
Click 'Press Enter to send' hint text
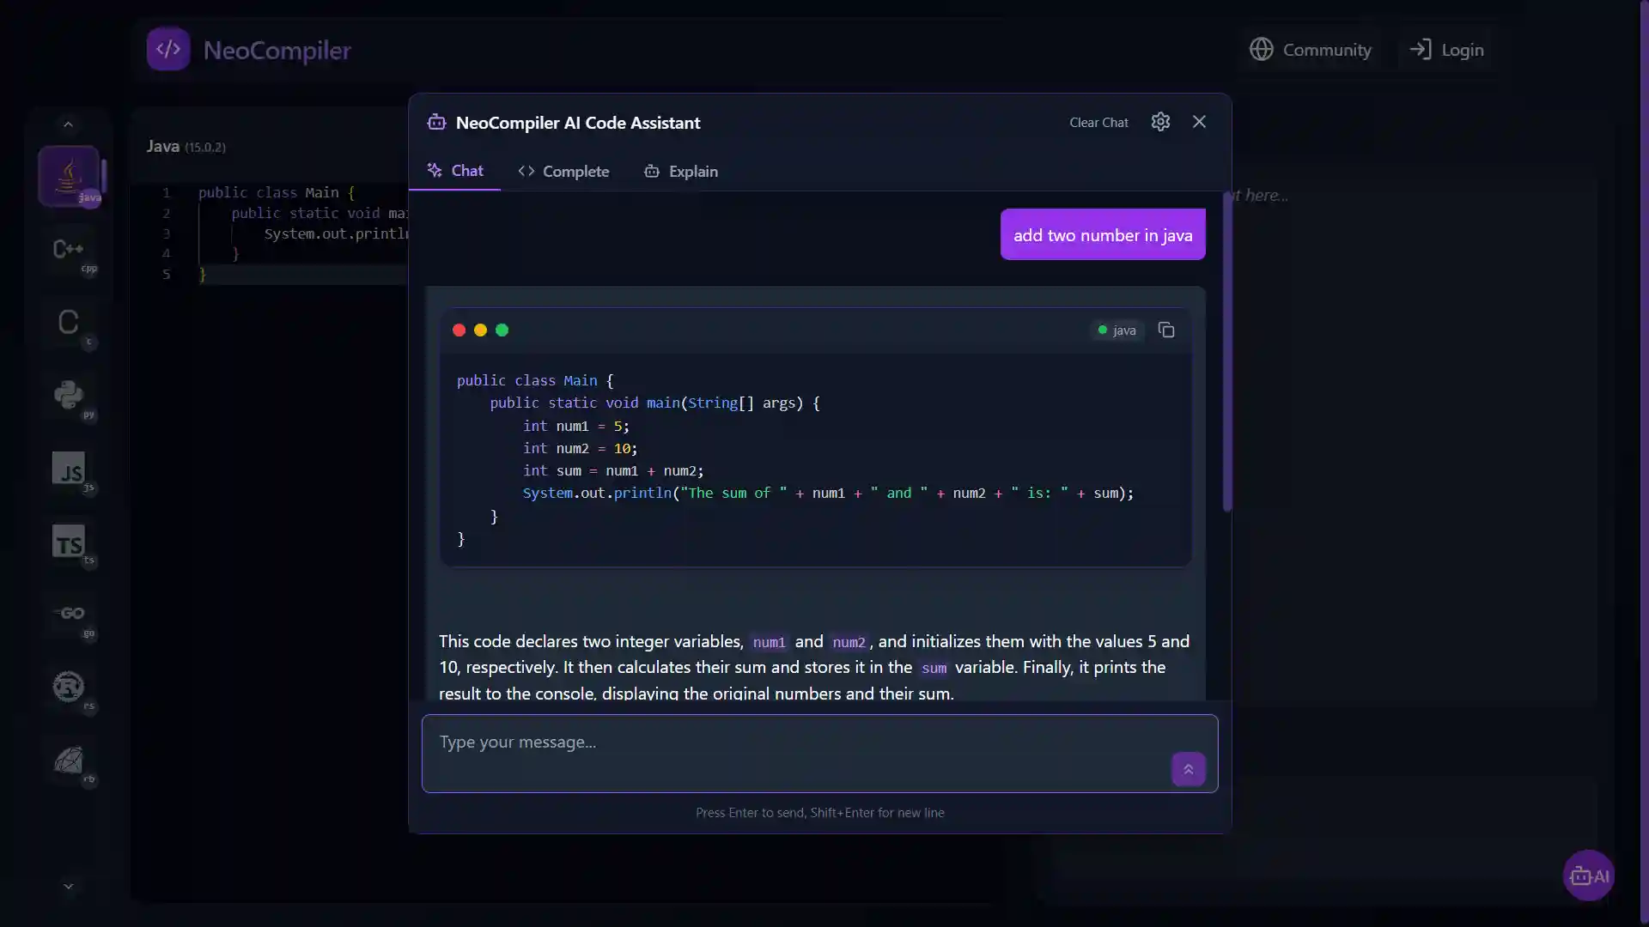coord(819,813)
